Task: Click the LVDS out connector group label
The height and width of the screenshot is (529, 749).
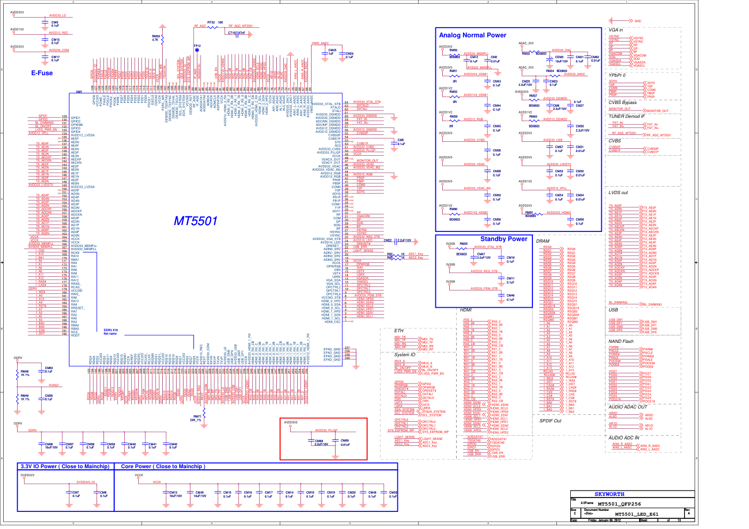Action: point(618,193)
